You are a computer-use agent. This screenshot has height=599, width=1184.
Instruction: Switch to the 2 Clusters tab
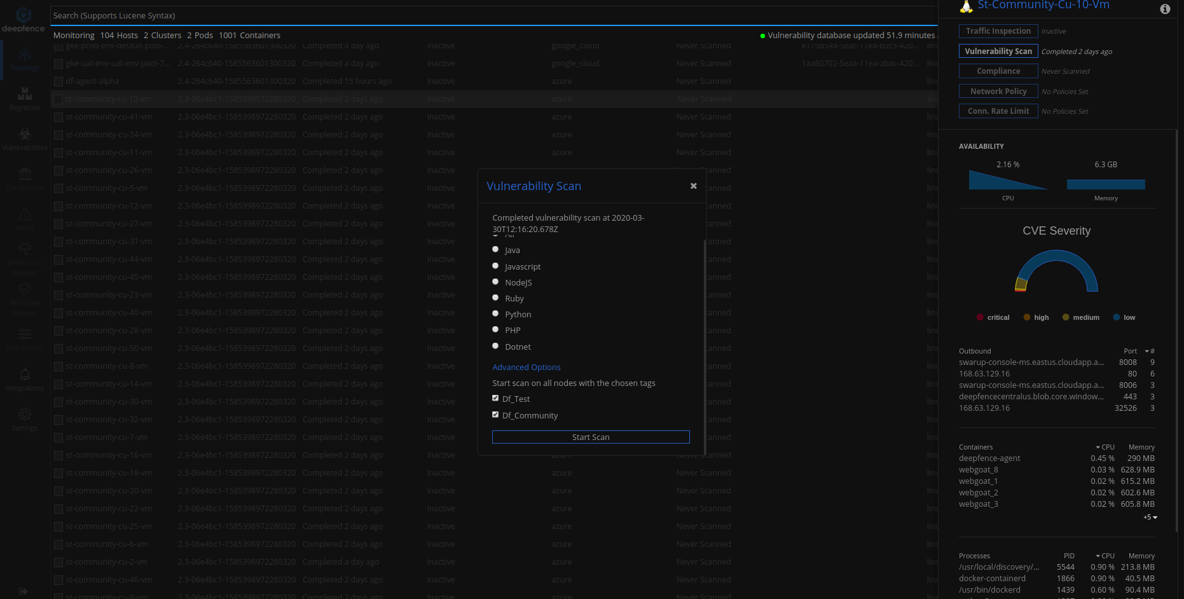(x=162, y=36)
